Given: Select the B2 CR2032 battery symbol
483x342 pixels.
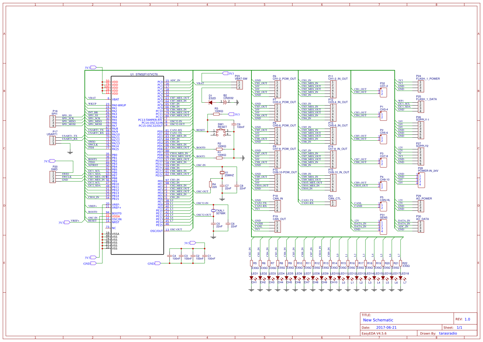Looking at the screenshot, I should point(225,102).
